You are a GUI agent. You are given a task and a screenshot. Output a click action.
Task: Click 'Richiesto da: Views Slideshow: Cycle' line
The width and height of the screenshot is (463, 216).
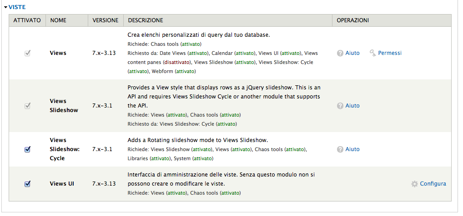coord(182,124)
